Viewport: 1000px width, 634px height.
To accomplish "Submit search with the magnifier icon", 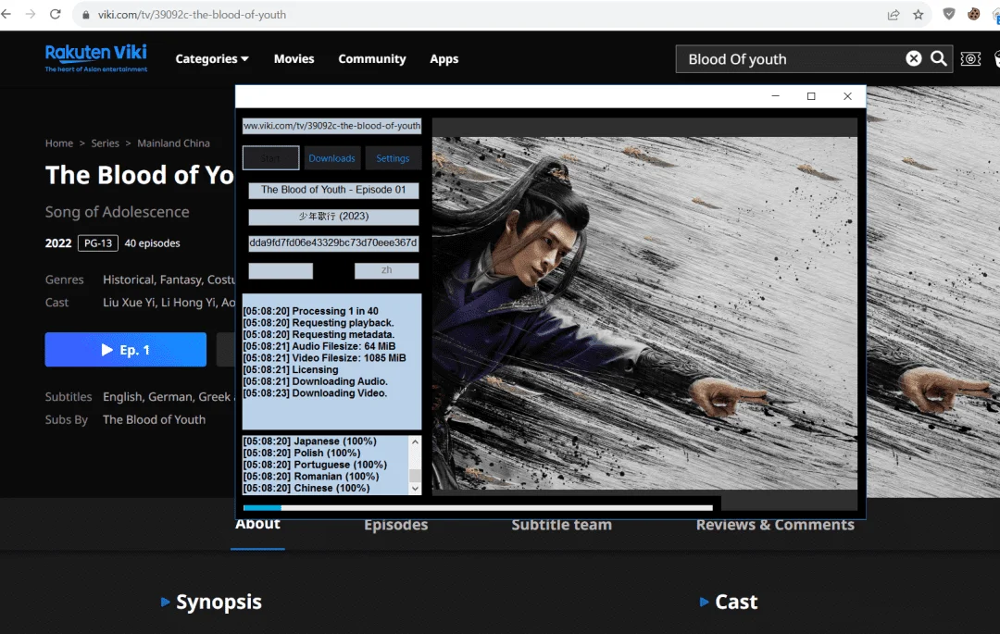I will [938, 58].
